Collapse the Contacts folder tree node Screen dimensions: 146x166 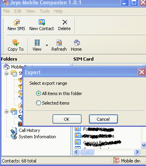[6, 111]
